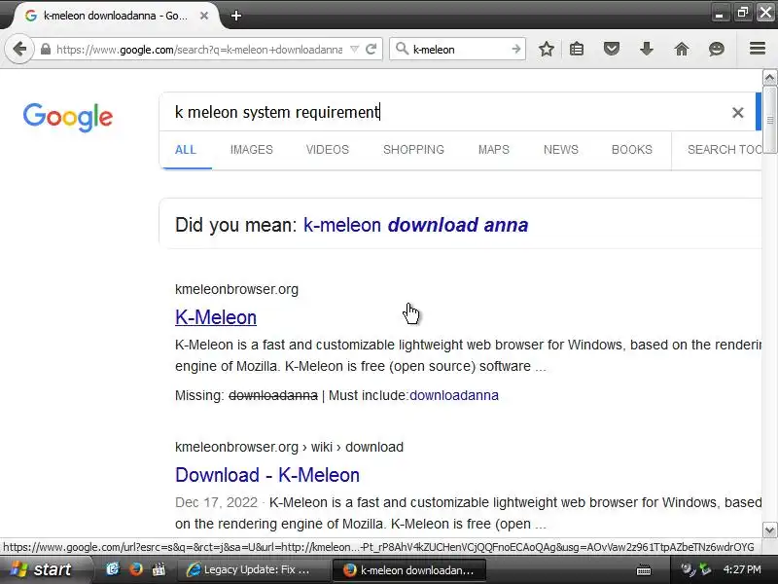Click in the Google search field
This screenshot has height=584, width=778.
click(x=446, y=112)
